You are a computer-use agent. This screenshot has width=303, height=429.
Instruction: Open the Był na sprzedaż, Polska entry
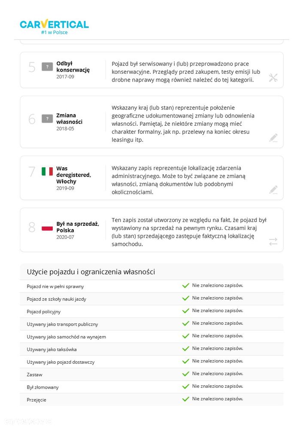(x=151, y=230)
